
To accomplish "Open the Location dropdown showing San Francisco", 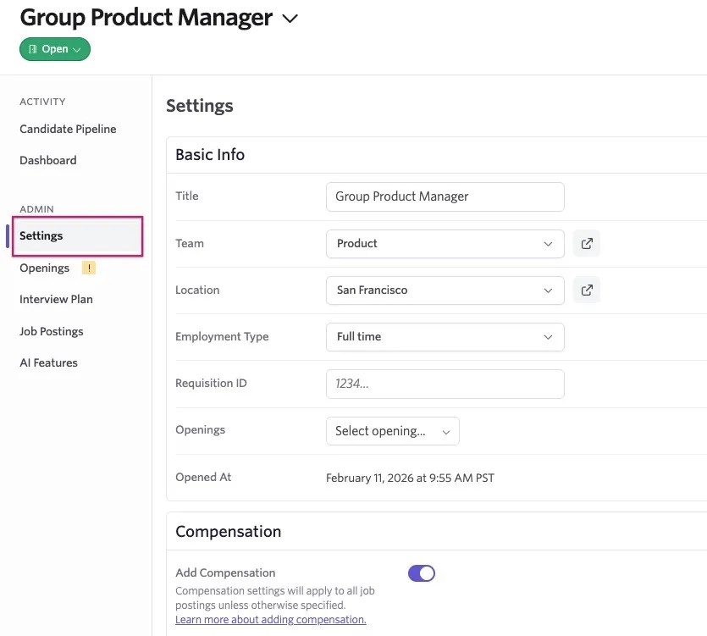I will click(x=445, y=290).
